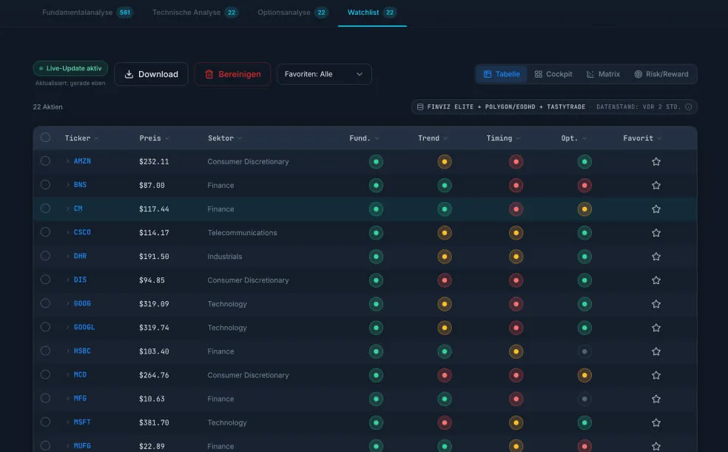Click AMZN yellow Trend indicator

click(445, 161)
